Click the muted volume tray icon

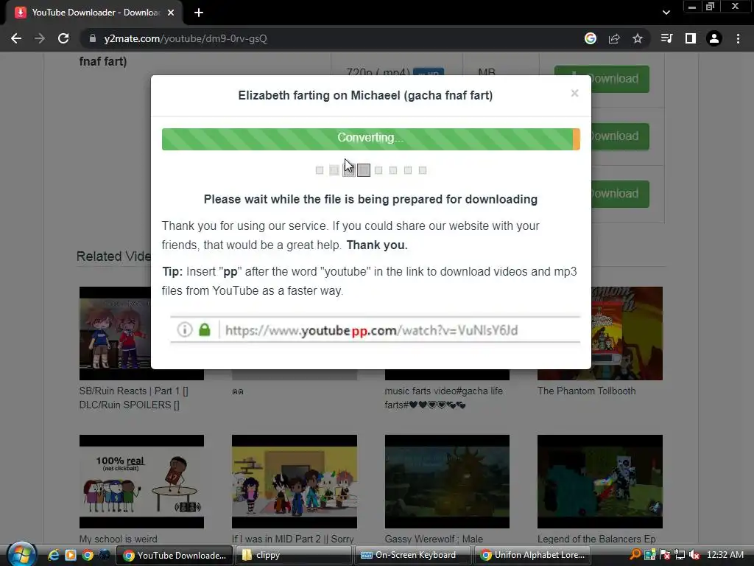coord(694,554)
